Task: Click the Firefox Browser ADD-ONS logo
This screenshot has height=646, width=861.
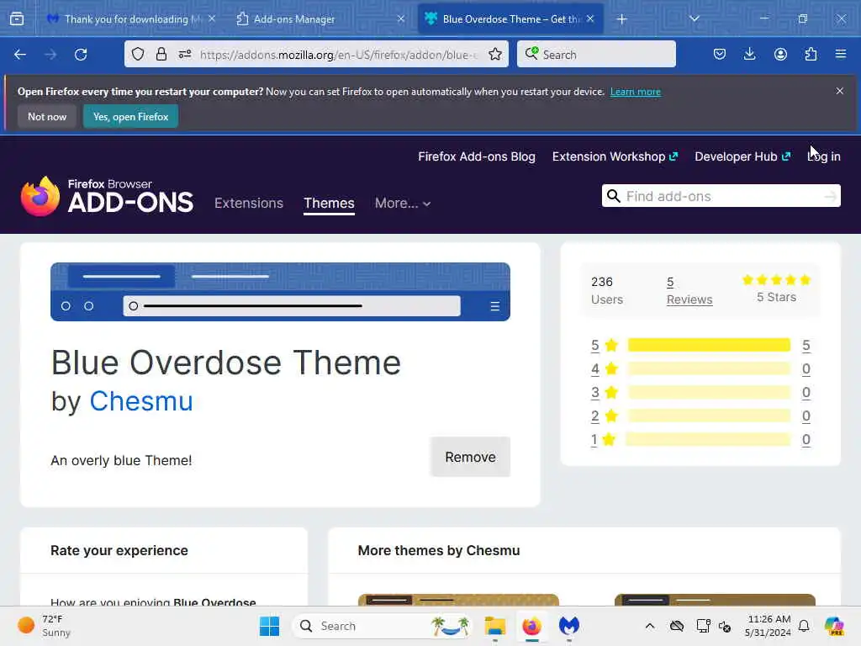Action: 107,196
